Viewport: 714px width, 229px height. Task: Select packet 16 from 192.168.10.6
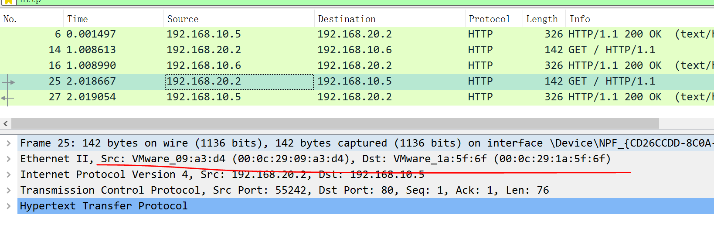262,65
